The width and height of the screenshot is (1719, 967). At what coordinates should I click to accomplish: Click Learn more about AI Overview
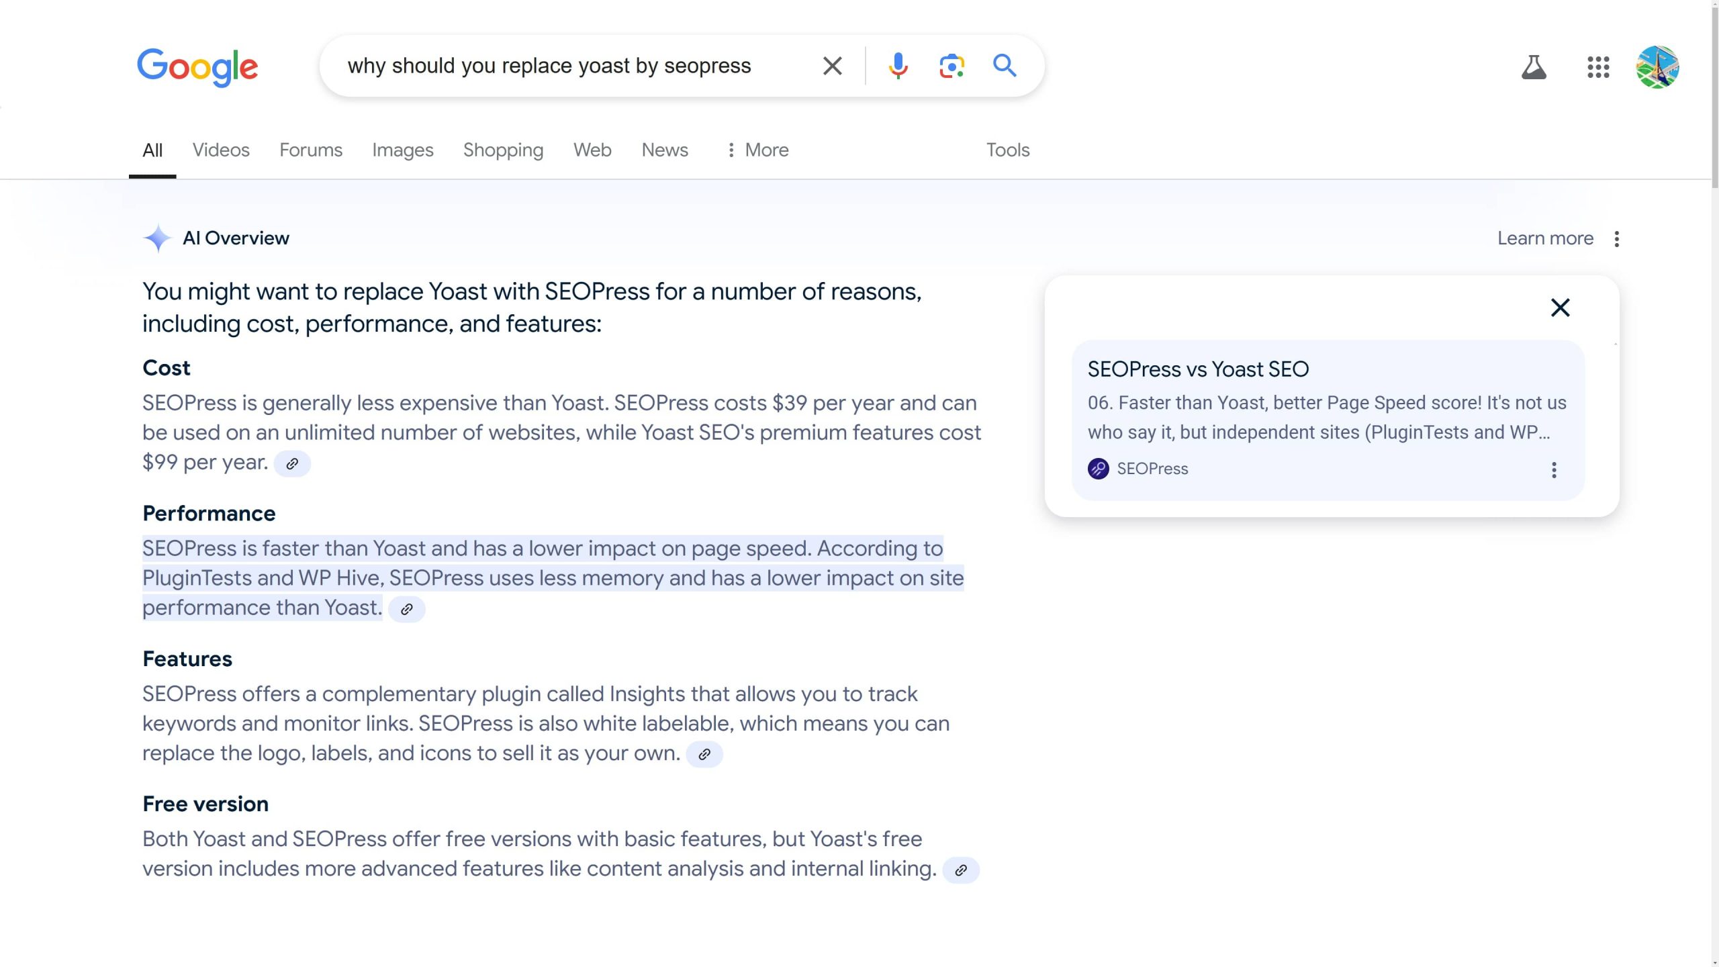click(1544, 238)
